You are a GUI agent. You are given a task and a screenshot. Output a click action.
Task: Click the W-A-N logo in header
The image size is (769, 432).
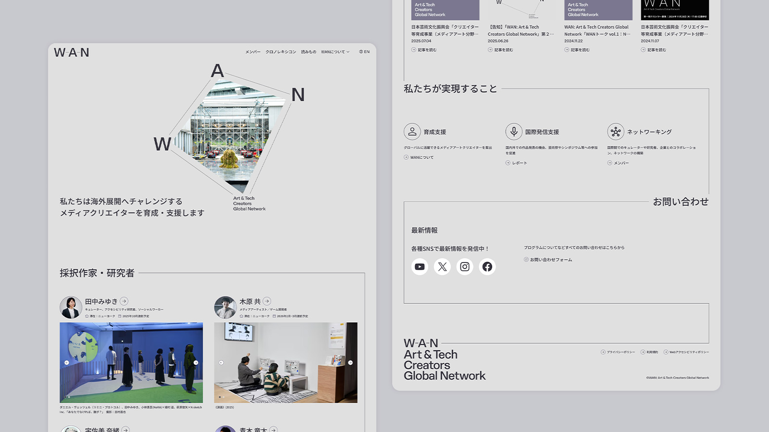pos(72,52)
